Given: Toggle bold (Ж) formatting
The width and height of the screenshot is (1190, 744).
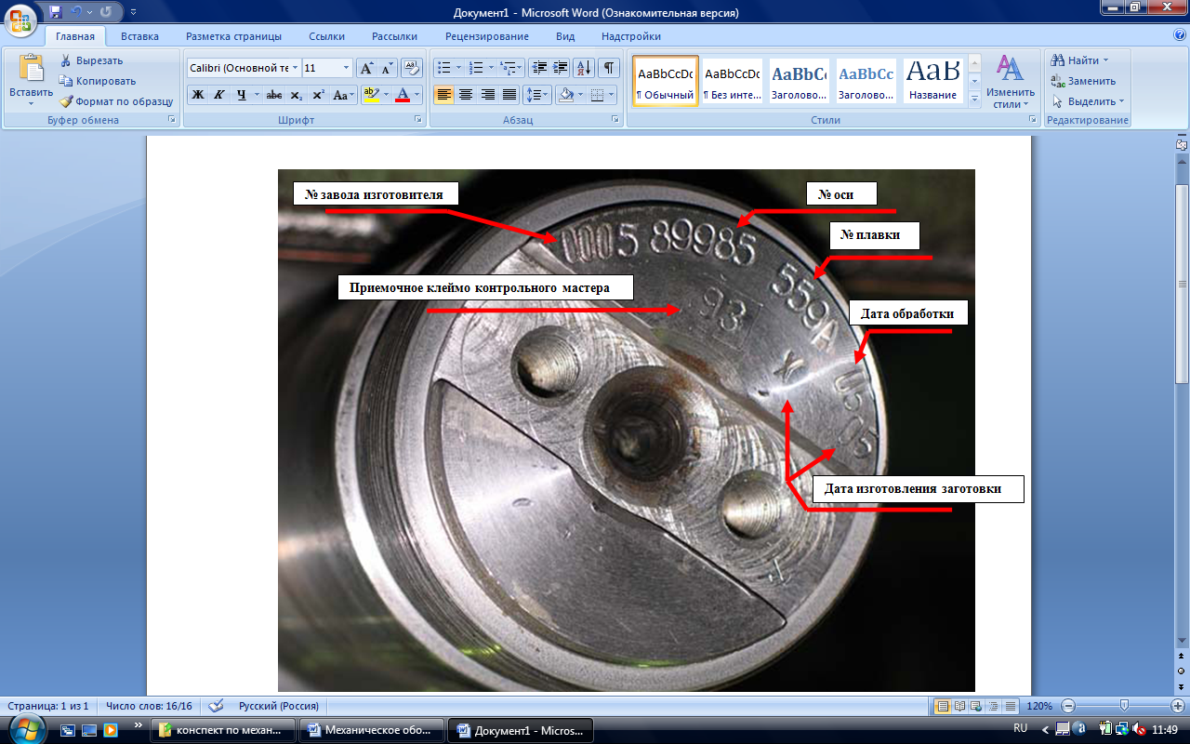Looking at the screenshot, I should 197,95.
